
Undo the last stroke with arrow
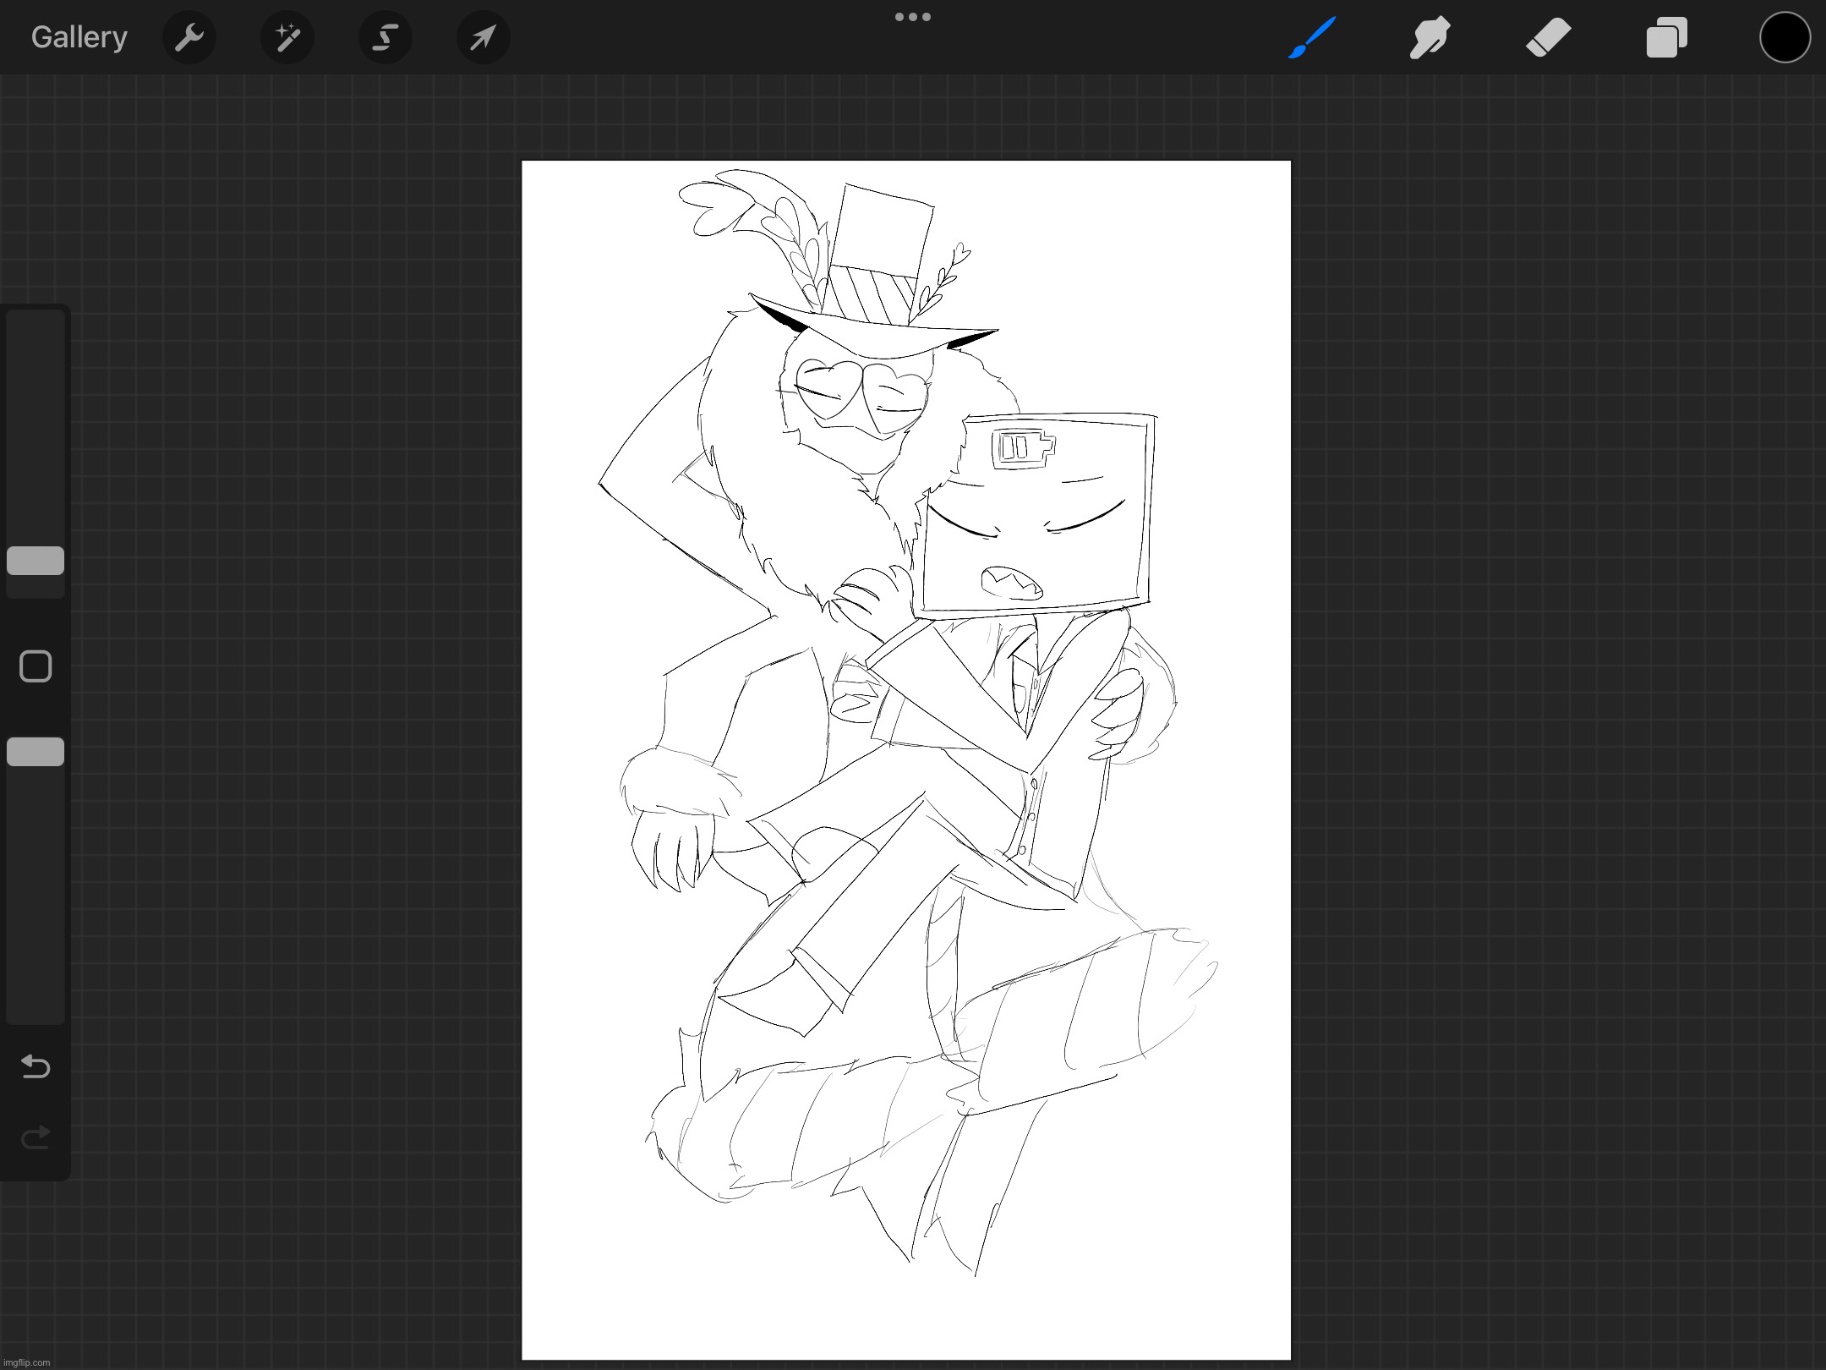[36, 1066]
